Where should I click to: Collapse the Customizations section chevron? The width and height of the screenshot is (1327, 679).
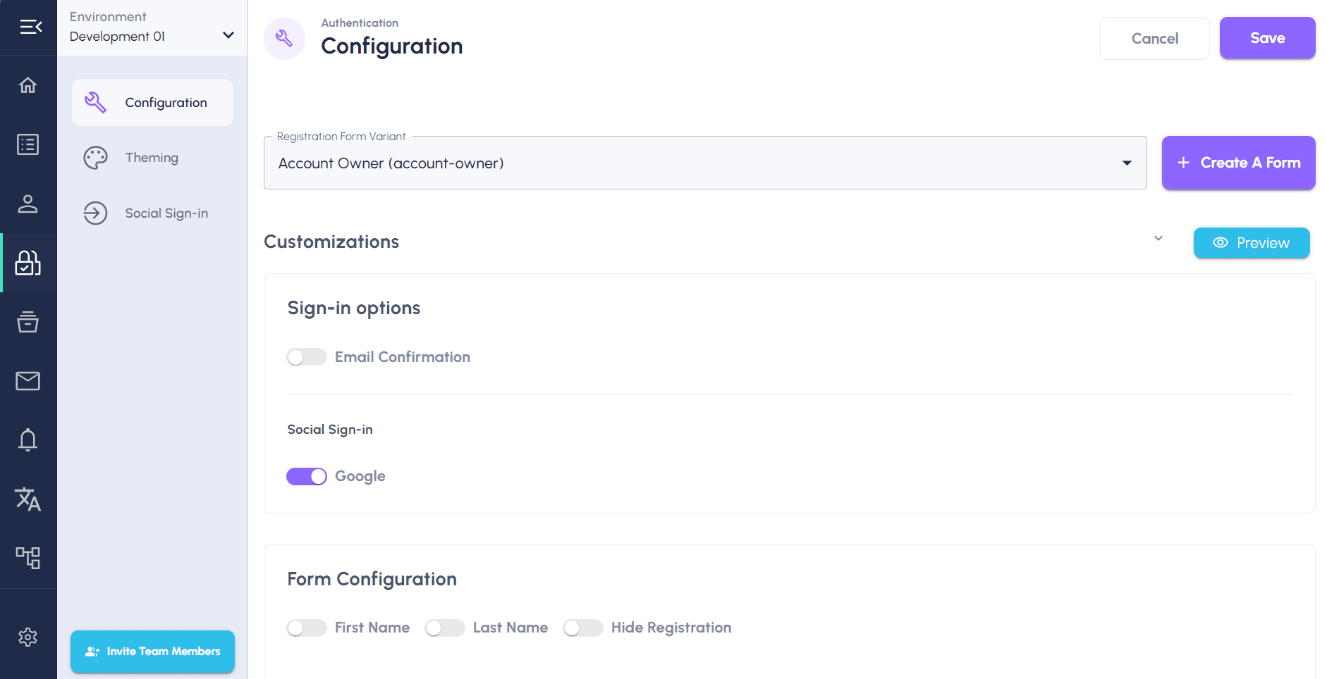1158,239
